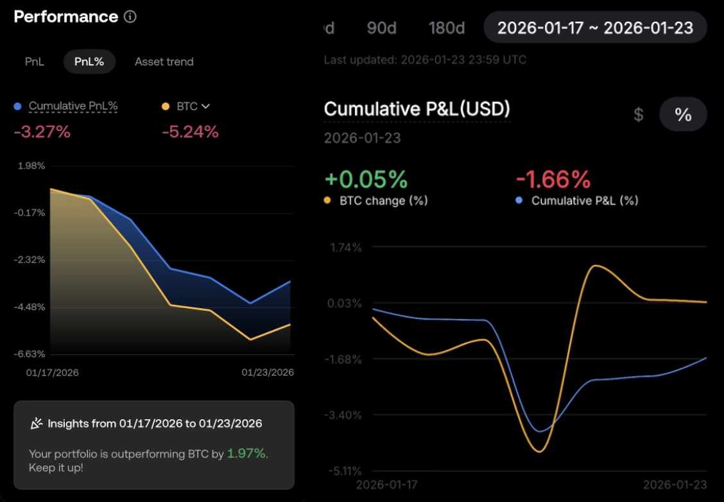Select the 180d time range
This screenshot has width=724, height=502.
447,28
